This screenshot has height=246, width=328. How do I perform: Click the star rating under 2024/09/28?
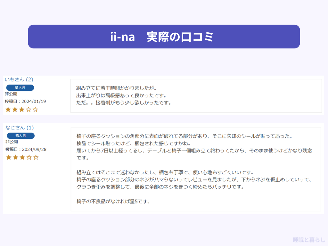click(22, 158)
